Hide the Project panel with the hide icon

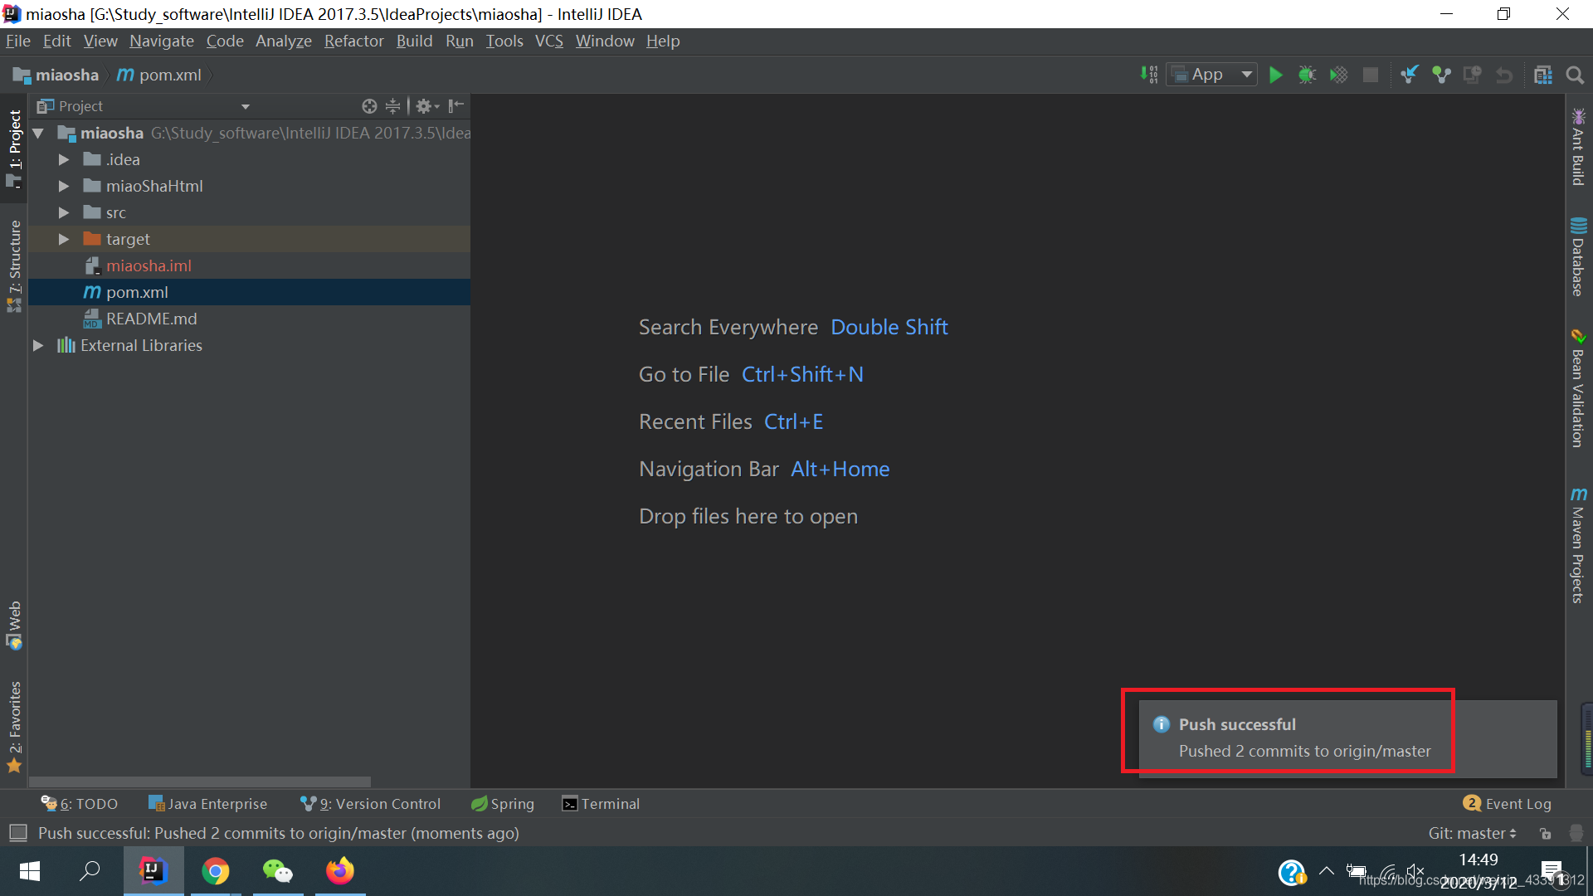[455, 105]
